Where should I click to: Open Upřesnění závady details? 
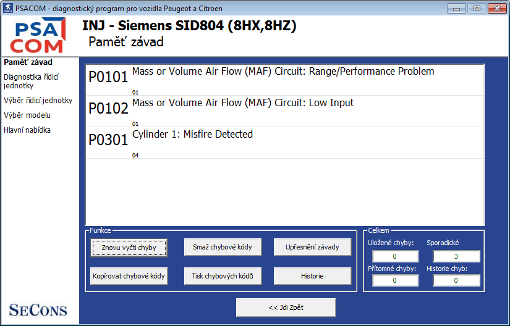click(312, 247)
